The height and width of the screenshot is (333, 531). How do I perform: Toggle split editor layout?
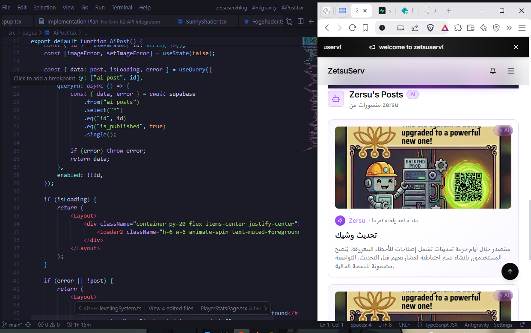300,21
